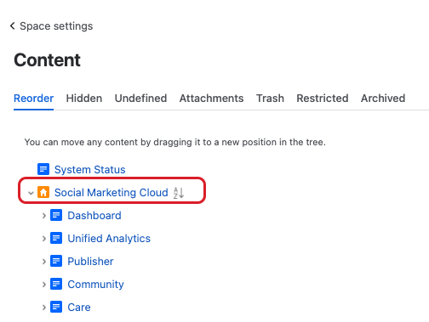Open the System Status page link
This screenshot has height=322, width=429.
point(89,170)
